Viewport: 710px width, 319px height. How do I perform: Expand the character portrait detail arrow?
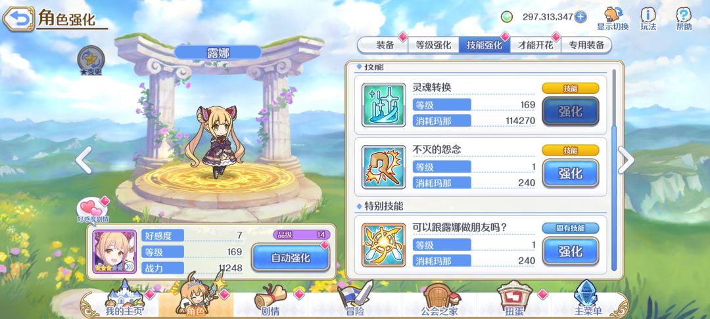(x=130, y=266)
